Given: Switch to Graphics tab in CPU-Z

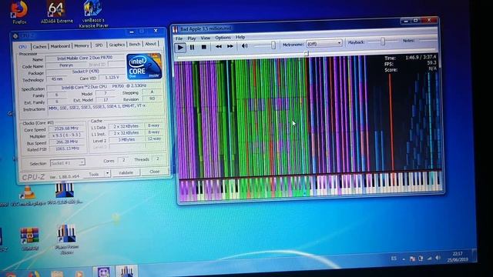Looking at the screenshot, I should click(x=116, y=45).
